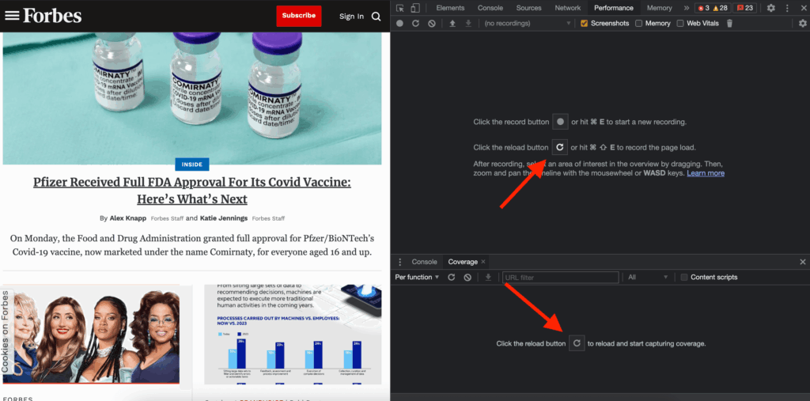Start recording with the Performance toolbar record button
The height and width of the screenshot is (401, 810).
pos(399,23)
